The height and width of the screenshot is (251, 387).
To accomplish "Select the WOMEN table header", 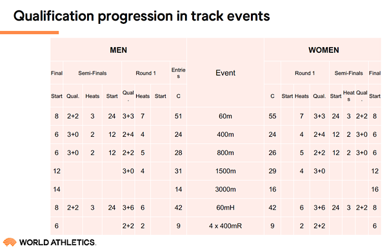I will click(x=323, y=50).
